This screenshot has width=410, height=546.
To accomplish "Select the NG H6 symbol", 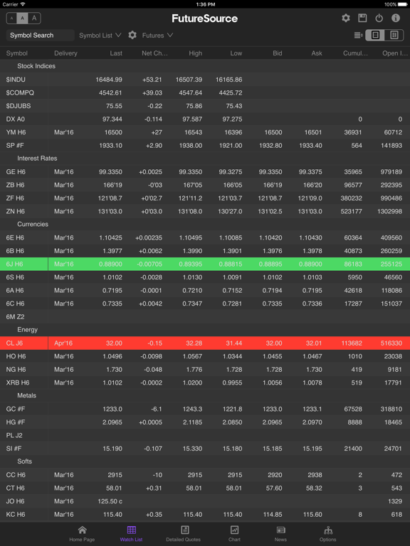I will [16, 370].
